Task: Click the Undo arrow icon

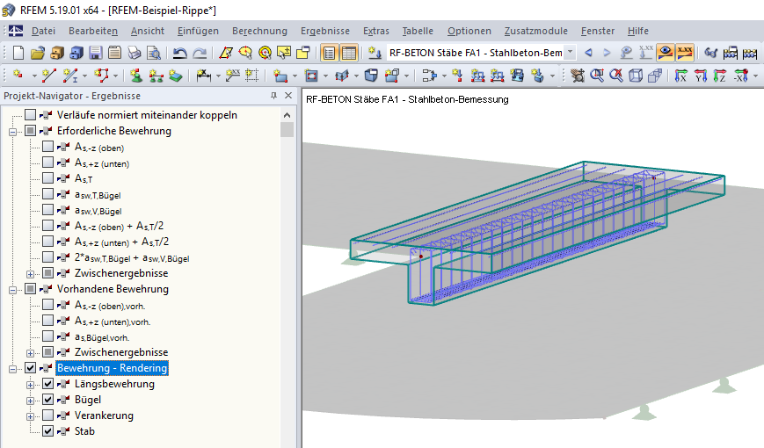Action: [179, 53]
